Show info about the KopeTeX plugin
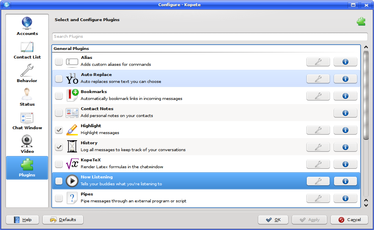This screenshot has width=374, height=230. tap(345, 164)
